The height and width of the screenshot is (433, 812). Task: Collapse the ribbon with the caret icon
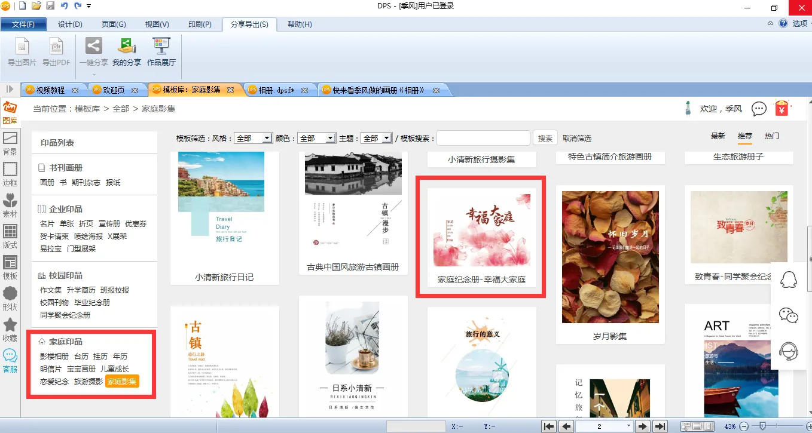(x=771, y=23)
